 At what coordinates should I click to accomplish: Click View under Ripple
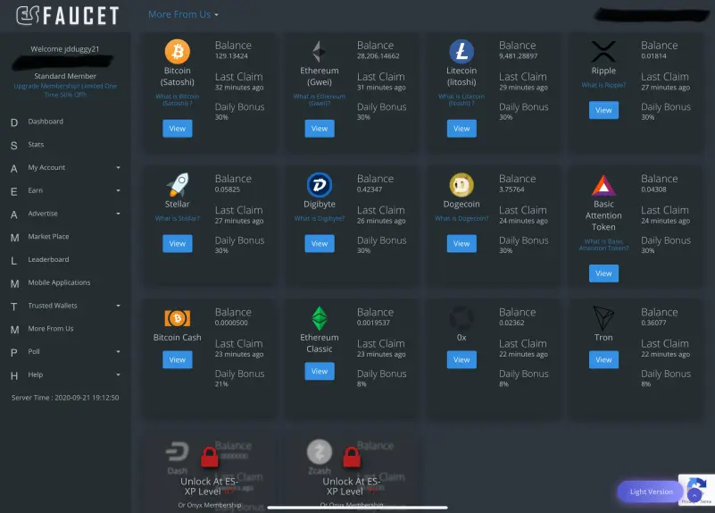coord(603,110)
